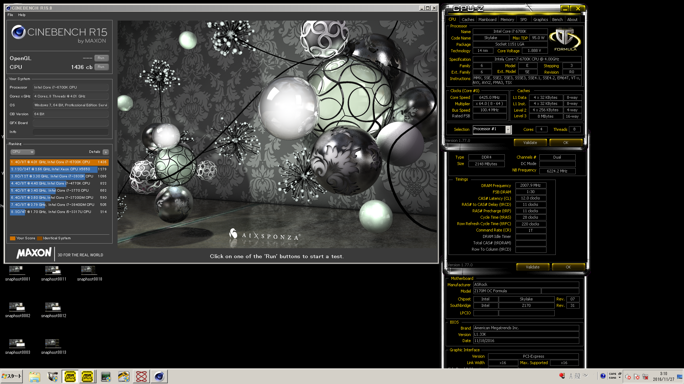Screen dimensions: 684x384
Task: Select ranking row i7-6700K score 1436
Action: [59, 162]
